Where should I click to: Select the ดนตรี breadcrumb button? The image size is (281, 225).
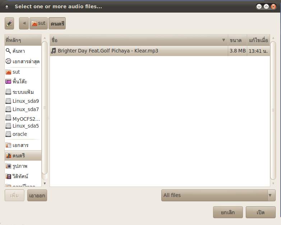point(57,23)
